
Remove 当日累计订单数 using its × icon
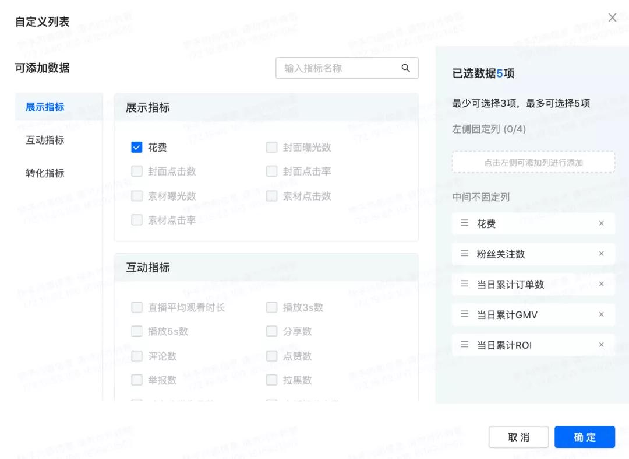pyautogui.click(x=601, y=284)
